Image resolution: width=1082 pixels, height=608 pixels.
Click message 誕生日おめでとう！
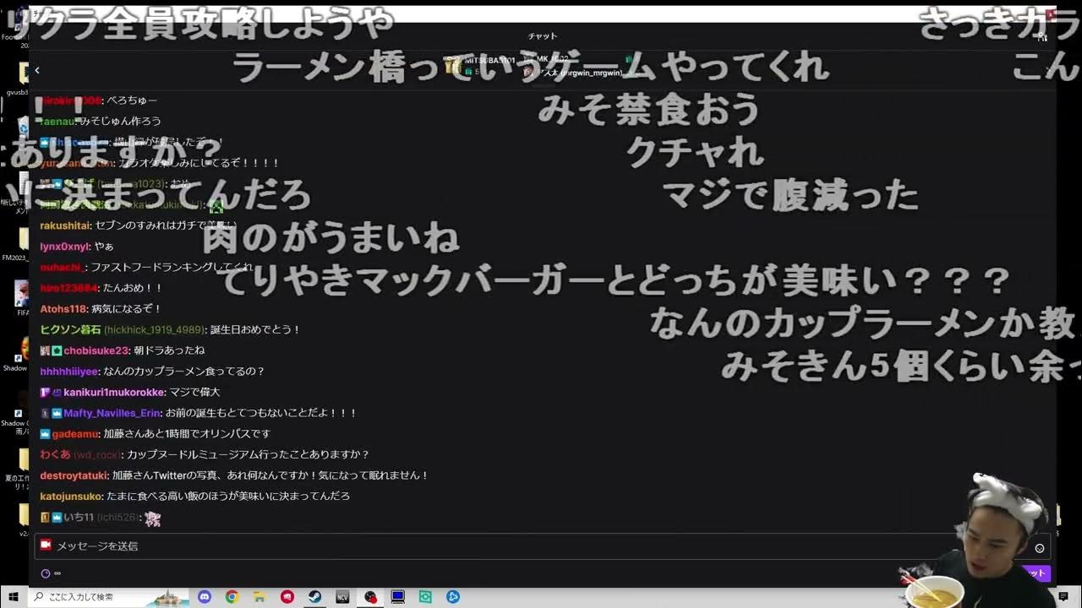coord(255,329)
